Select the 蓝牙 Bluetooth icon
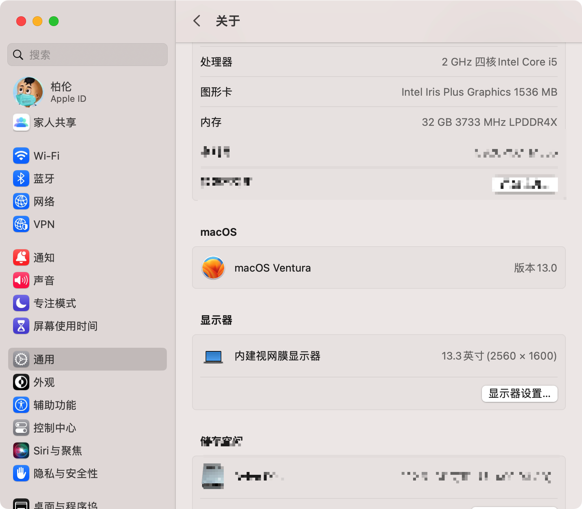 tap(21, 178)
